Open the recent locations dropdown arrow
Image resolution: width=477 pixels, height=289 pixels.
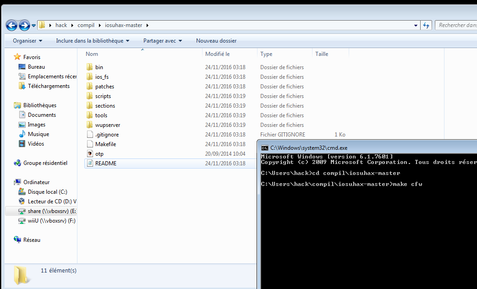pyautogui.click(x=33, y=26)
